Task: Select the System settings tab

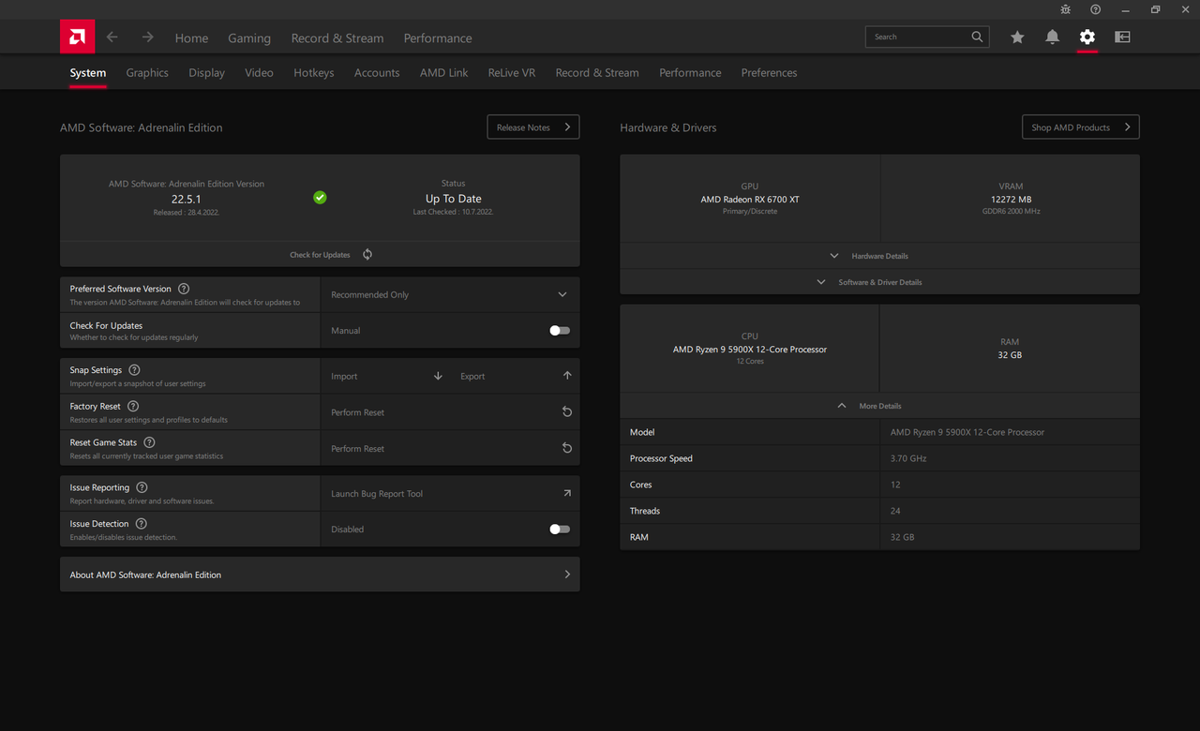Action: click(x=88, y=72)
